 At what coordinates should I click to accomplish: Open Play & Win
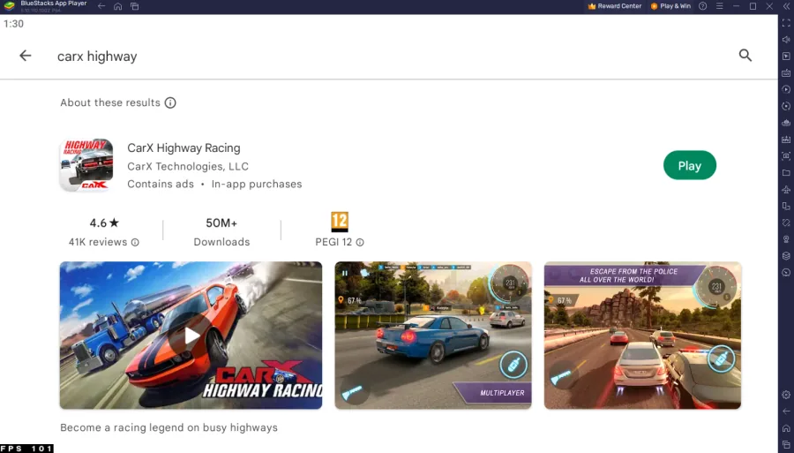(x=670, y=6)
